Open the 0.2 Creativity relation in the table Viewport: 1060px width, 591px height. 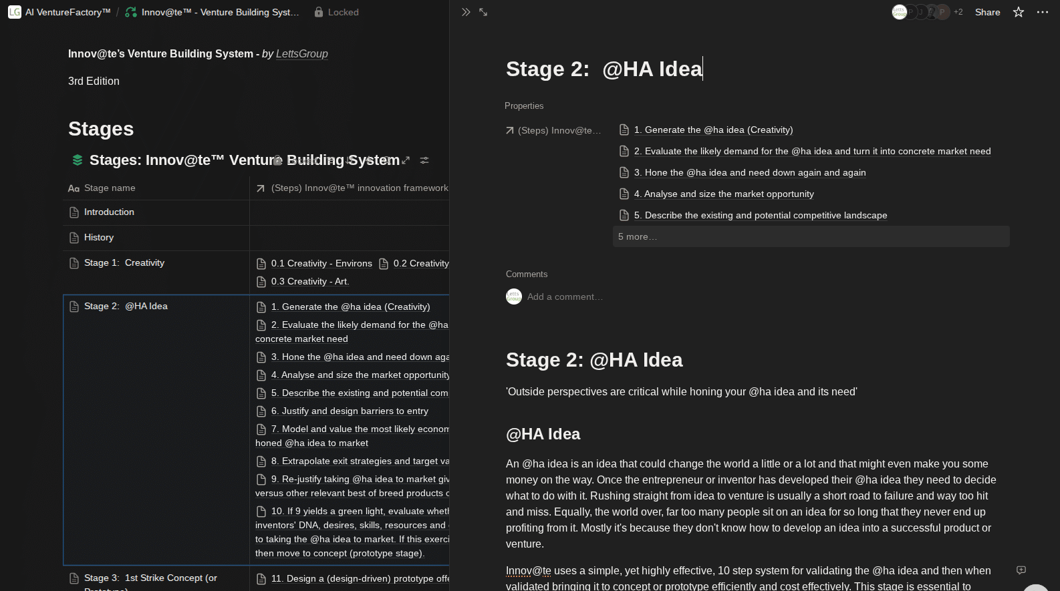click(x=421, y=264)
